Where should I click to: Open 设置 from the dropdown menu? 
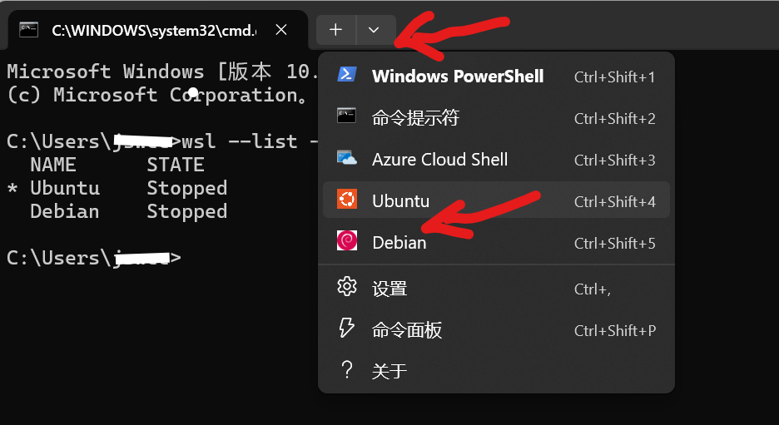pos(389,289)
